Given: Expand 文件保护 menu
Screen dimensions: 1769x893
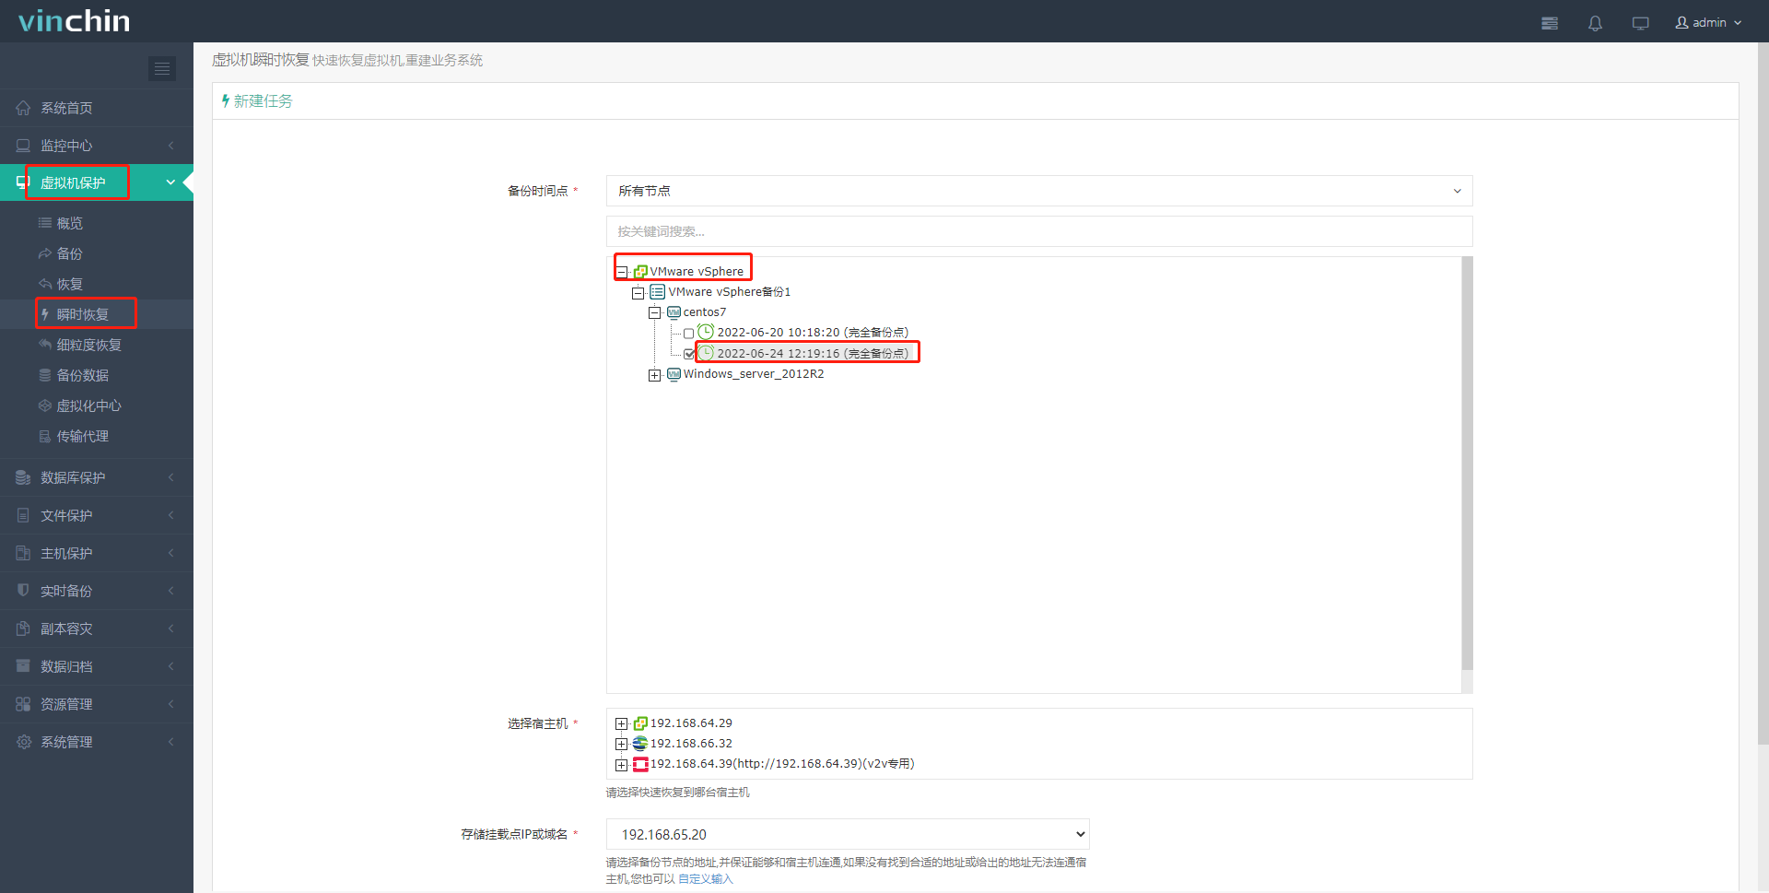Looking at the screenshot, I should point(97,515).
